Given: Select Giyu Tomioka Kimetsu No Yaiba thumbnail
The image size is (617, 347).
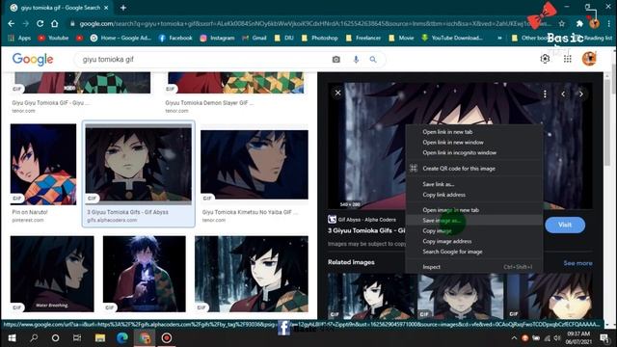Looking at the screenshot, I should coord(255,165).
